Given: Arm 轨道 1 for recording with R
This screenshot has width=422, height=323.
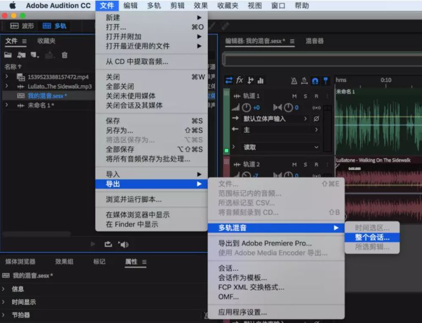Looking at the screenshot, I should pos(316,96).
